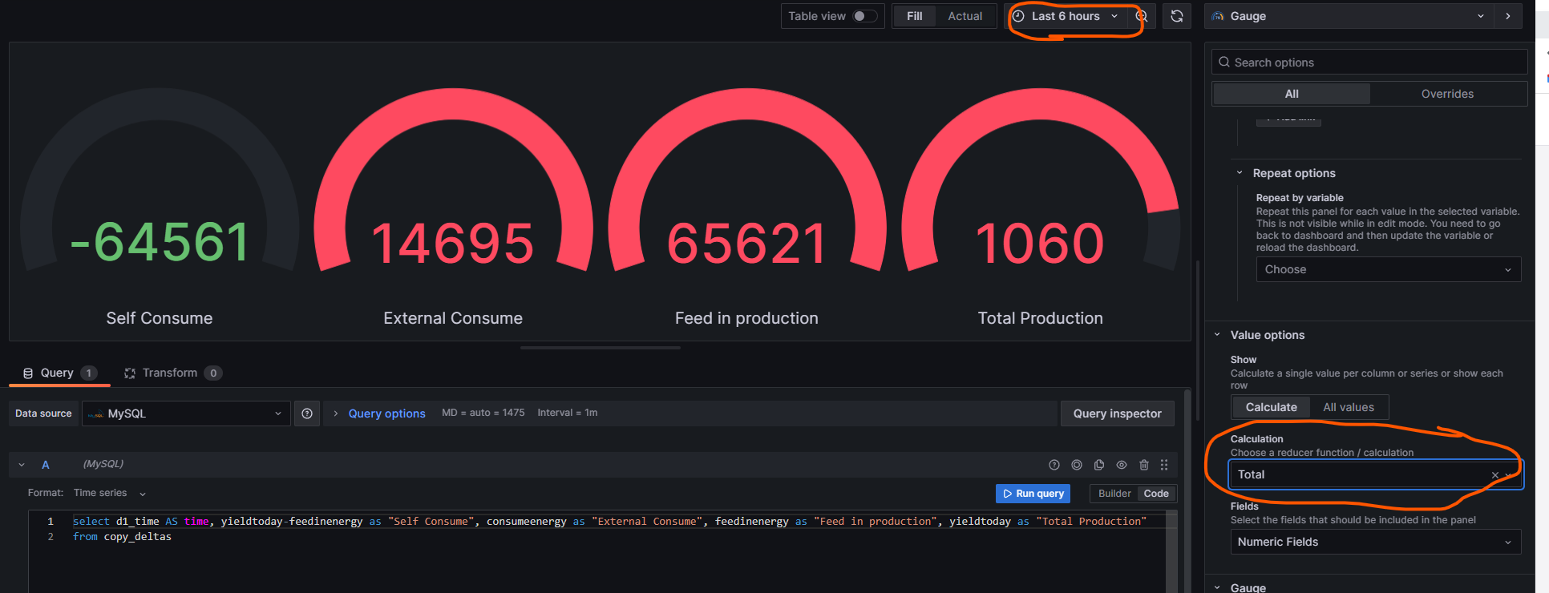Toggle the Table view switch
The height and width of the screenshot is (593, 1549).
coord(864,16)
